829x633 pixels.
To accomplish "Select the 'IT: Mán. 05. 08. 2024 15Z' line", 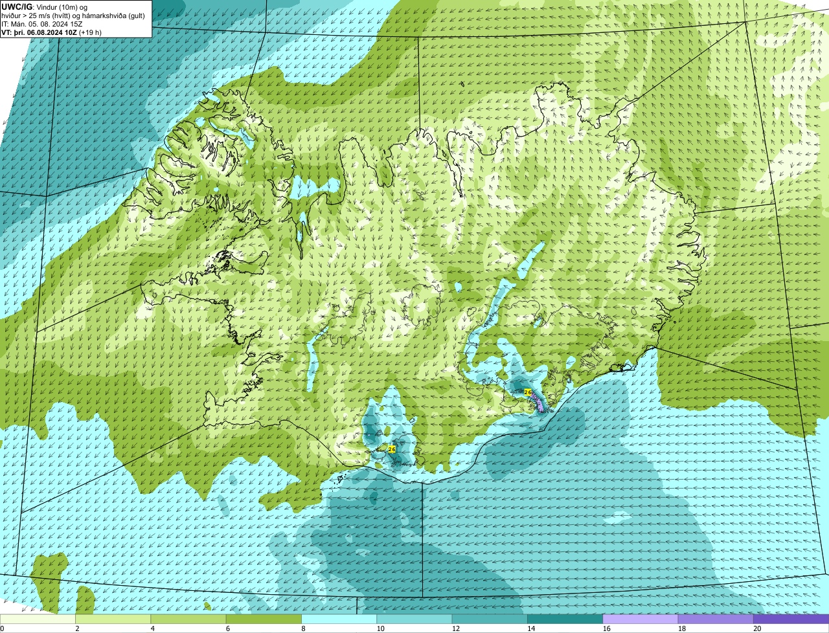I will pos(42,24).
